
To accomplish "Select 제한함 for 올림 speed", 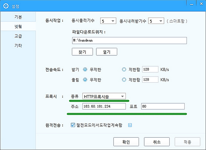I will click(124, 80).
